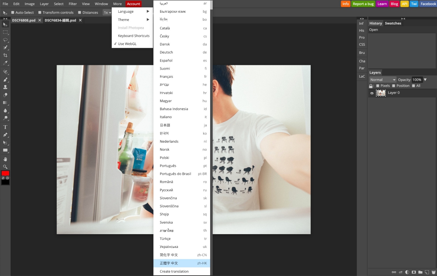
Task: Select the Blur droplet tool
Action: (5, 110)
